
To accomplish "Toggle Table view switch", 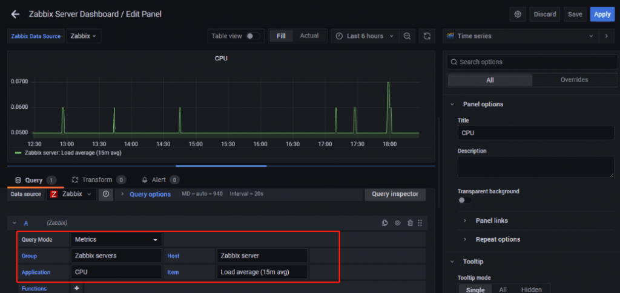I will (253, 36).
